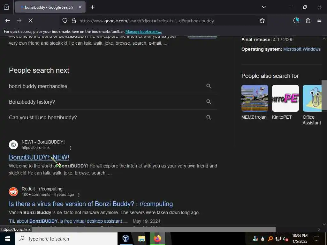
Task: Click the network tray icon
Action: pos(278,239)
